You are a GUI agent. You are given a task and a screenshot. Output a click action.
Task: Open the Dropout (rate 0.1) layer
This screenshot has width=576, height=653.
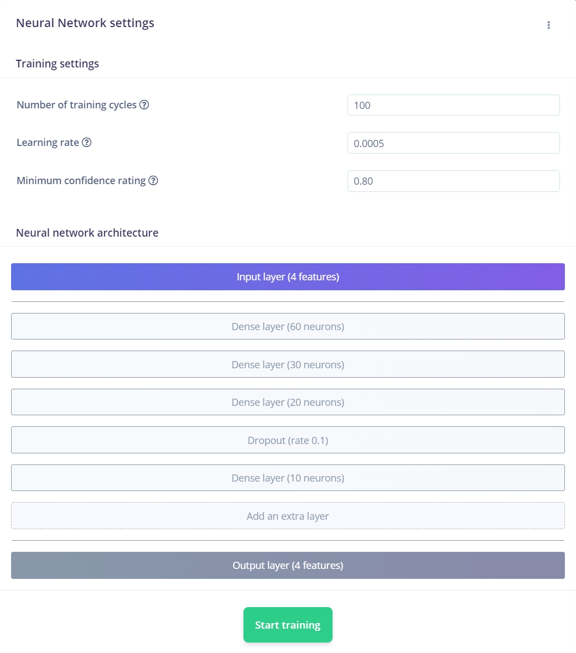[288, 440]
